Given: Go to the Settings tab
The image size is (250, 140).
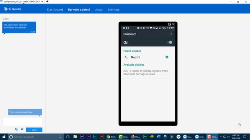Looking at the screenshot, I should click(114, 9).
